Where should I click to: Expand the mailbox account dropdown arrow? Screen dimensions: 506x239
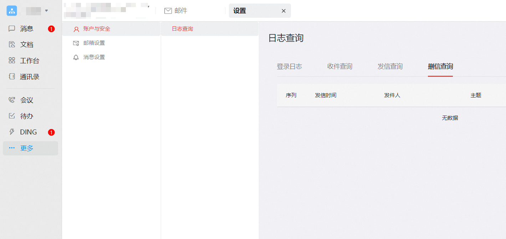(x=148, y=7)
